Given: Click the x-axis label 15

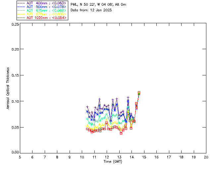Looking at the screenshot, I should 144,157.
